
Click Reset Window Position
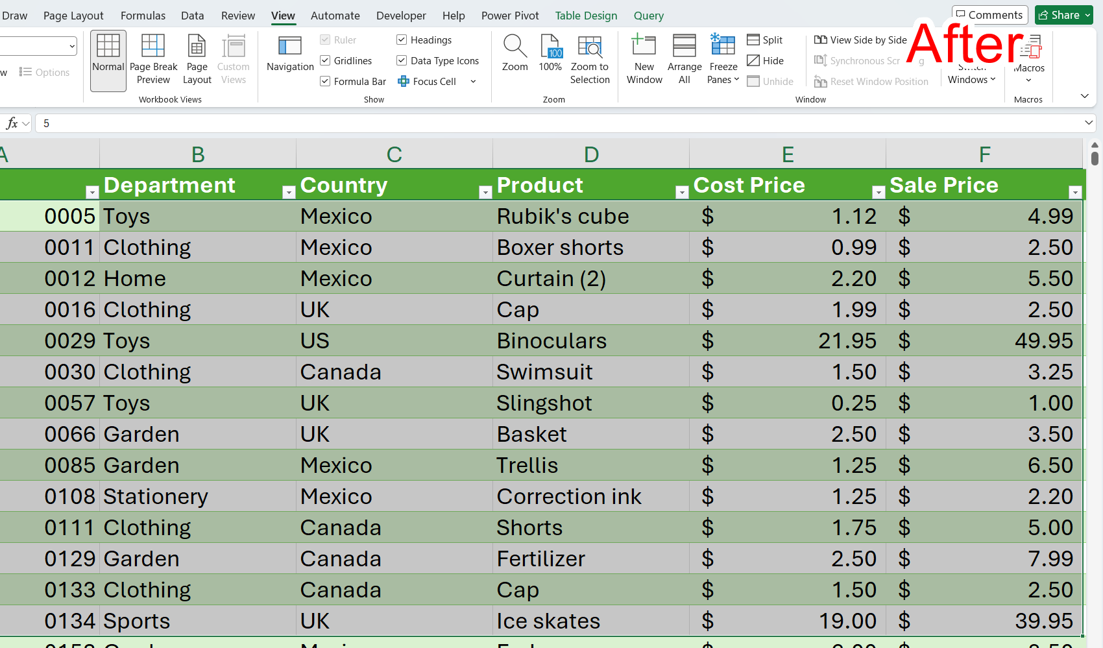871,82
